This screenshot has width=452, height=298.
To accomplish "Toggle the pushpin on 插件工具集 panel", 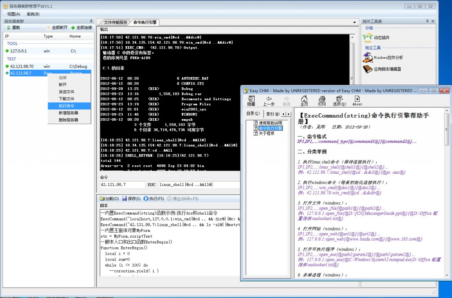I will click(426, 21).
